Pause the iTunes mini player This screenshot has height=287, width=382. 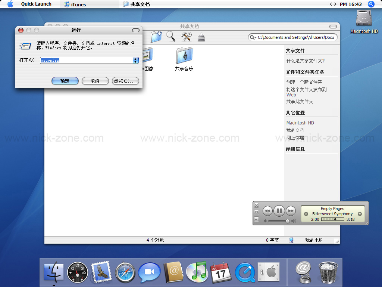click(279, 211)
